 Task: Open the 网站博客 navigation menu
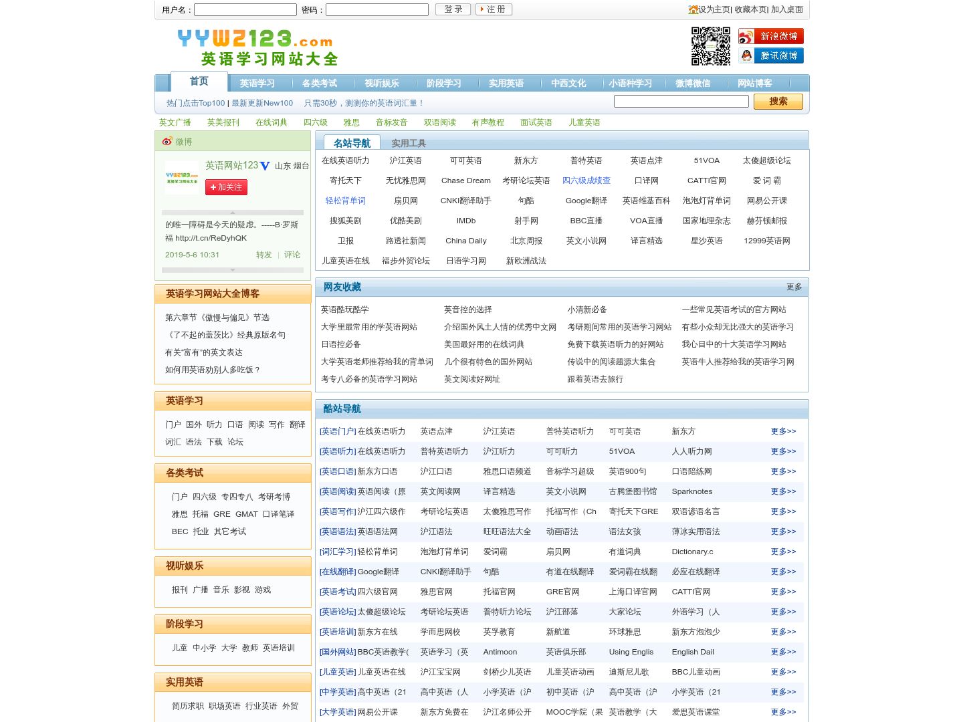(755, 84)
